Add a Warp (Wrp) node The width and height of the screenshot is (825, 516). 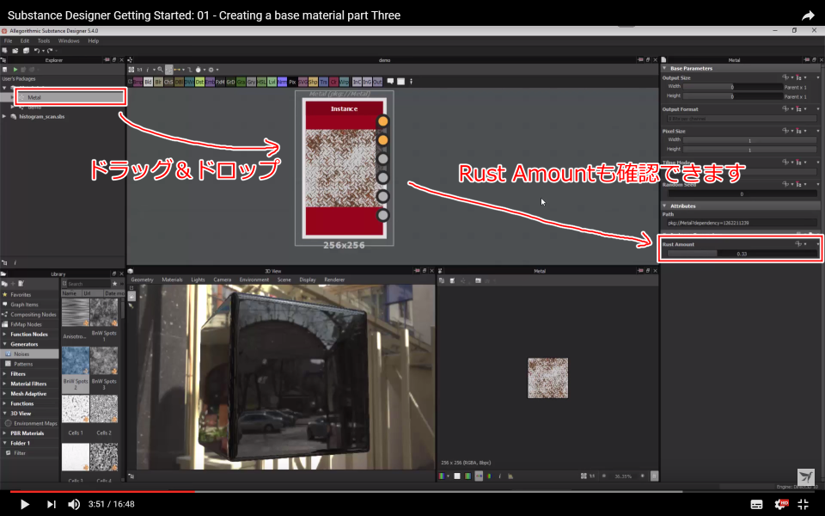[x=344, y=83]
